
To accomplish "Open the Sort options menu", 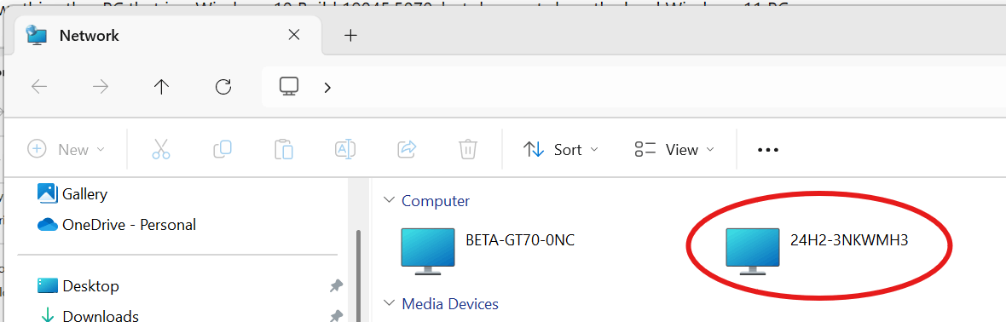I will (561, 149).
